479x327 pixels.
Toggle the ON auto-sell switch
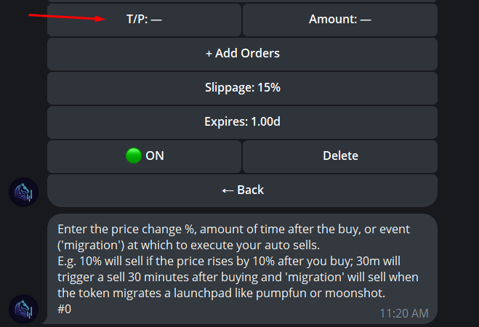click(x=144, y=156)
